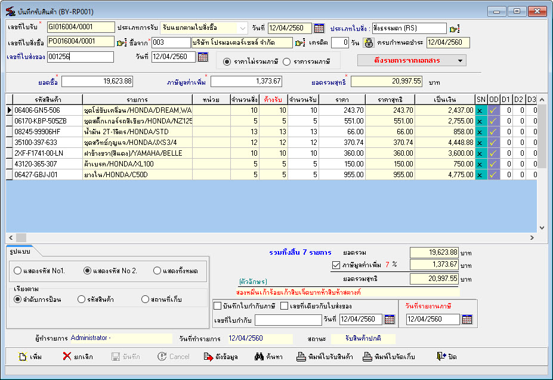553x380 pixels.
Task: Click รหัสสินค้า column header
Action: click(x=48, y=100)
